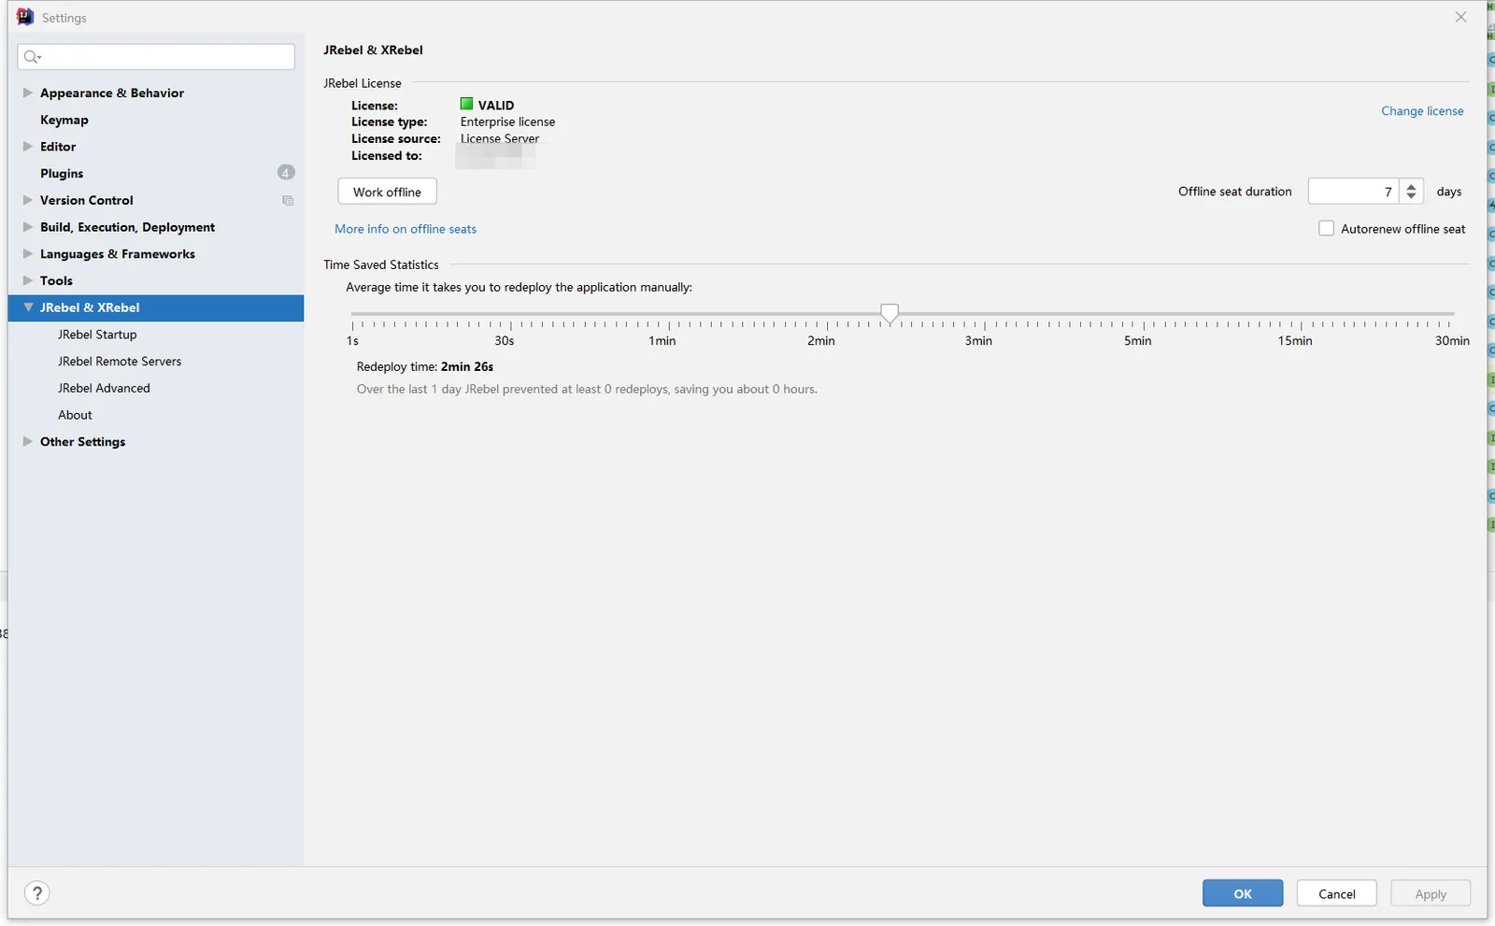Click the Appearance & Behavior label
The image size is (1495, 926).
[x=112, y=93]
